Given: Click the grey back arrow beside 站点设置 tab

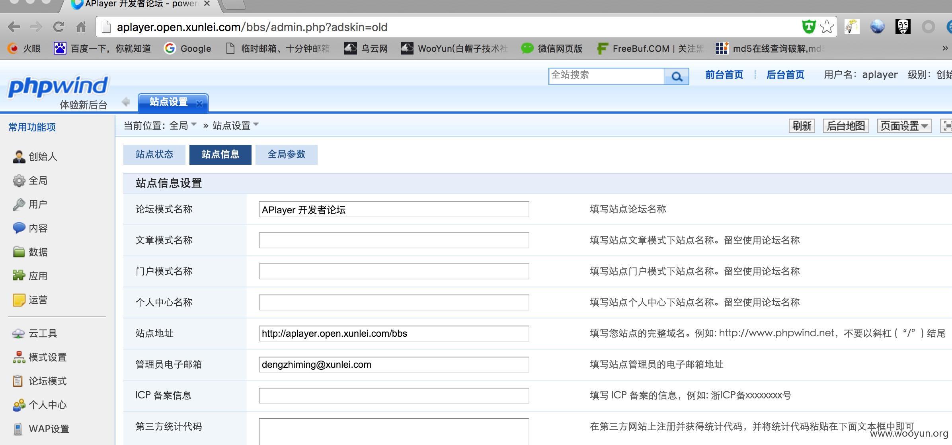Looking at the screenshot, I should [126, 102].
